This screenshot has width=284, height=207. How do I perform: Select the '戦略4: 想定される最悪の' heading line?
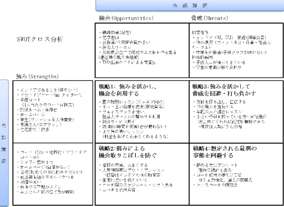225,148
